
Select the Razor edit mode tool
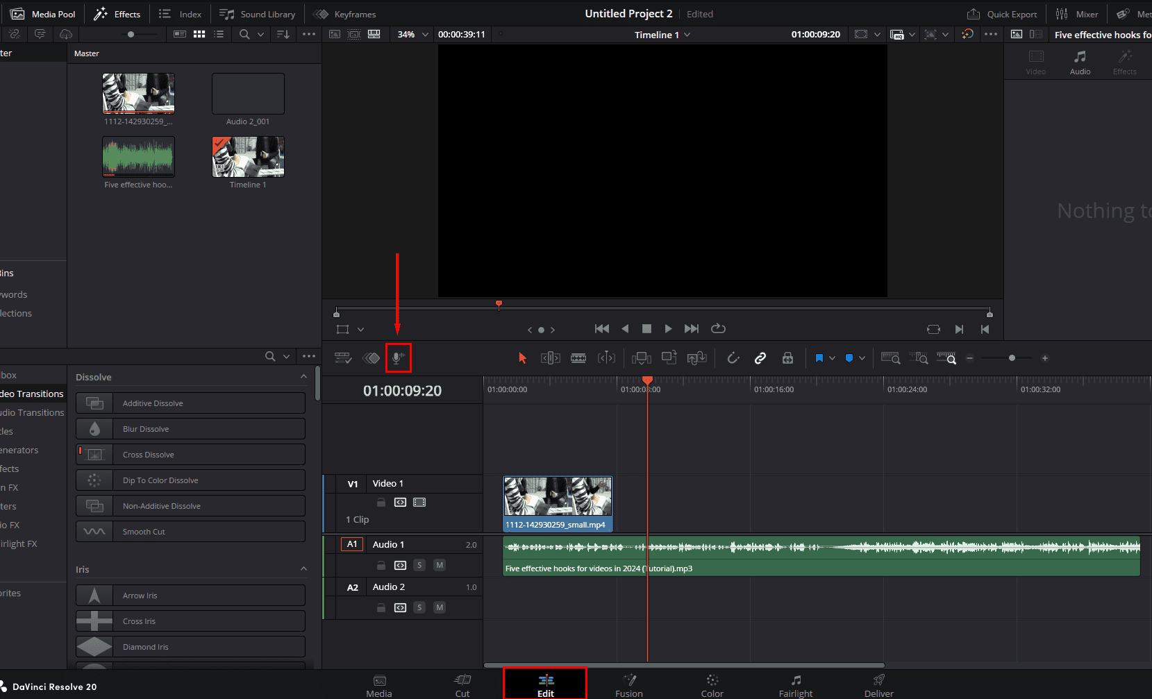pyautogui.click(x=578, y=358)
